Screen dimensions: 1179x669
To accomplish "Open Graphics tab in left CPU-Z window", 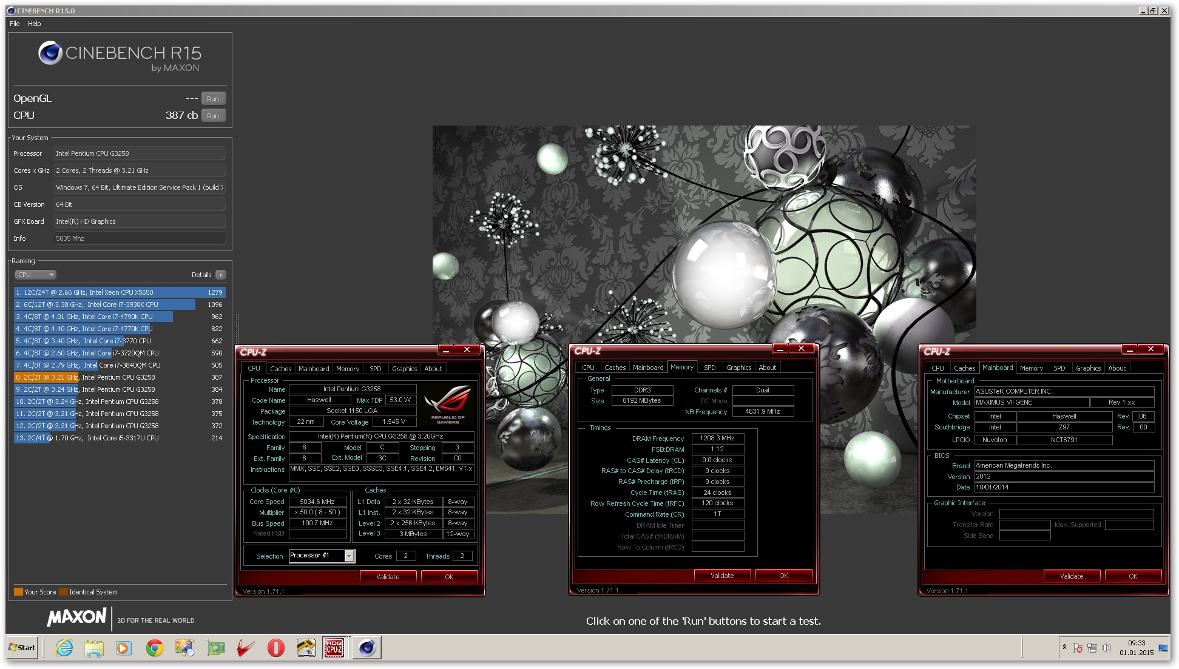I will (x=404, y=369).
